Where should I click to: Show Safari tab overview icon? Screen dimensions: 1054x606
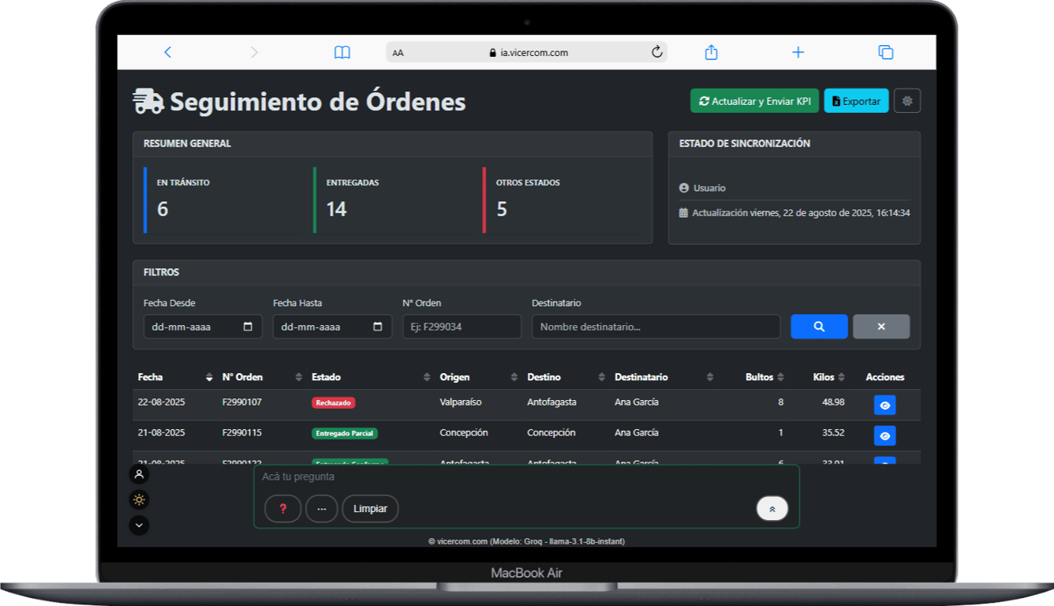[886, 52]
